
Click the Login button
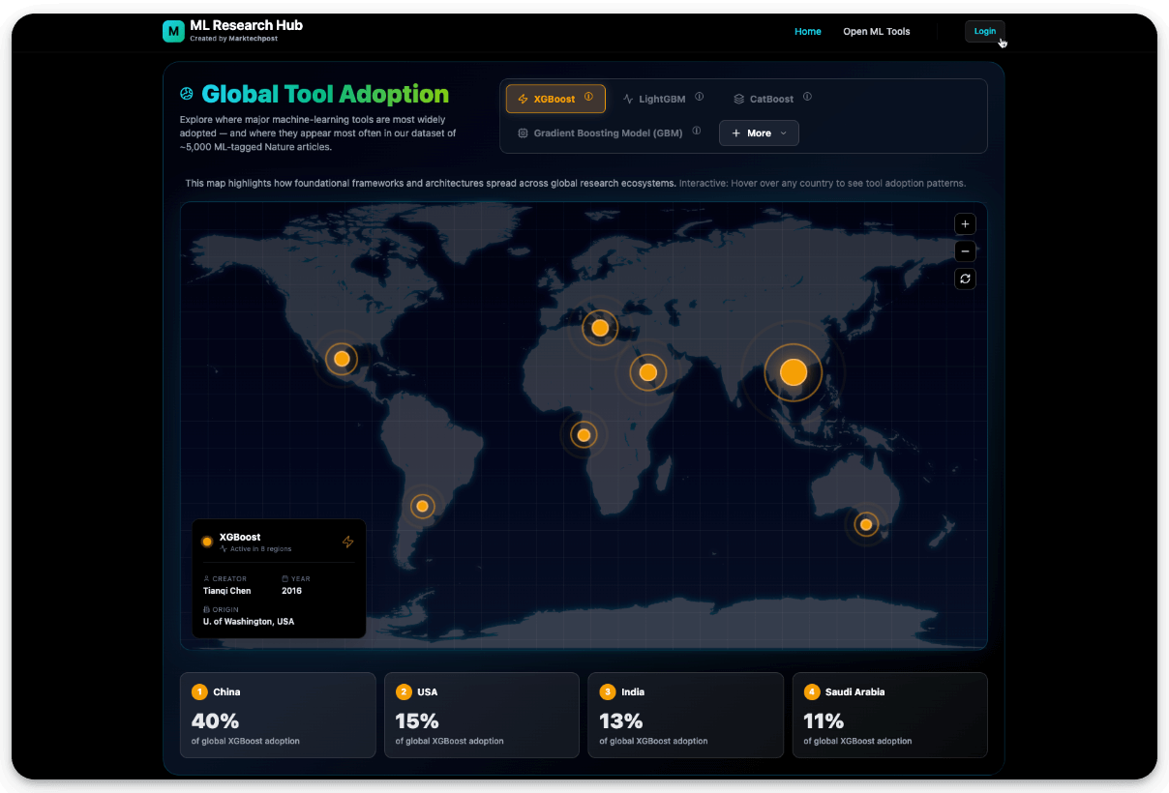point(985,31)
